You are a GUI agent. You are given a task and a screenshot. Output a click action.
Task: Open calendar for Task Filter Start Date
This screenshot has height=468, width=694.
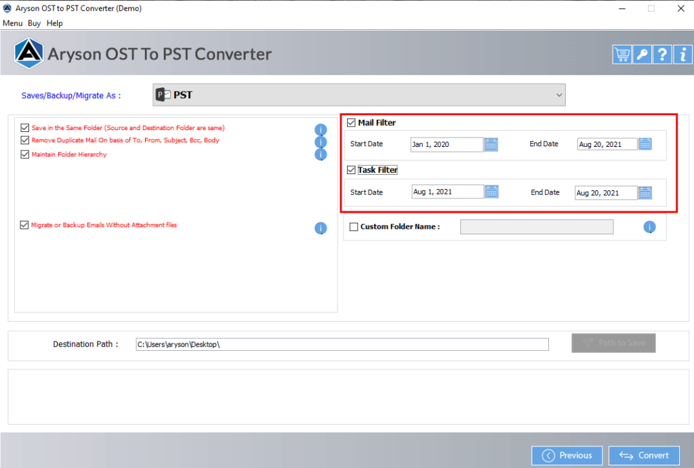(x=492, y=192)
